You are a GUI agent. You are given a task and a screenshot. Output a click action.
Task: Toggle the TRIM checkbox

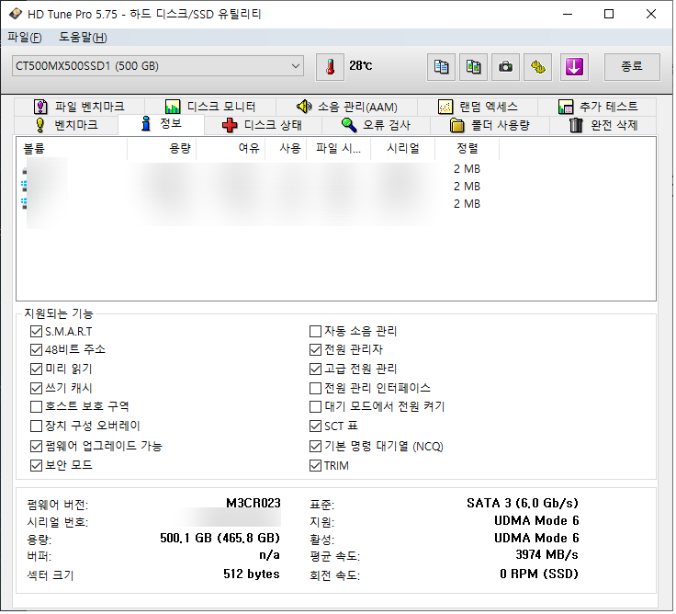coord(316,466)
